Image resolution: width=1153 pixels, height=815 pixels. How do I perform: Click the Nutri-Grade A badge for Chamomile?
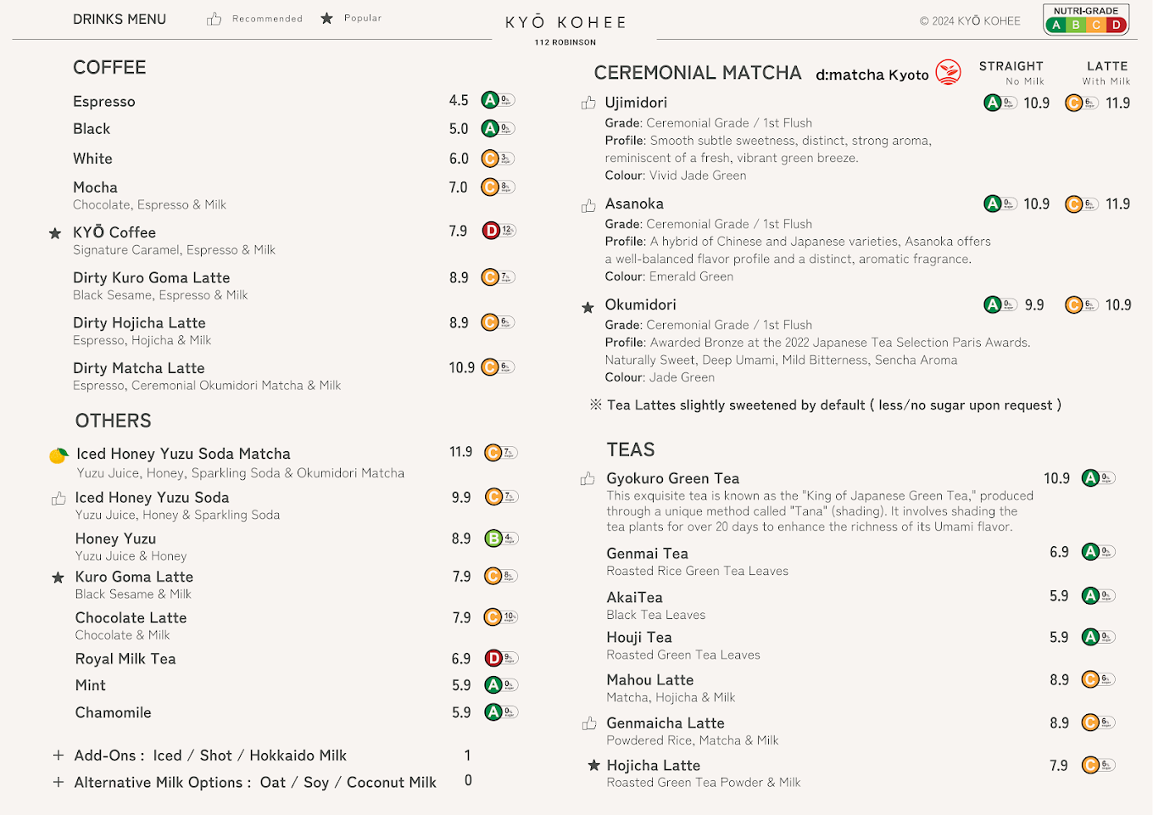[500, 712]
